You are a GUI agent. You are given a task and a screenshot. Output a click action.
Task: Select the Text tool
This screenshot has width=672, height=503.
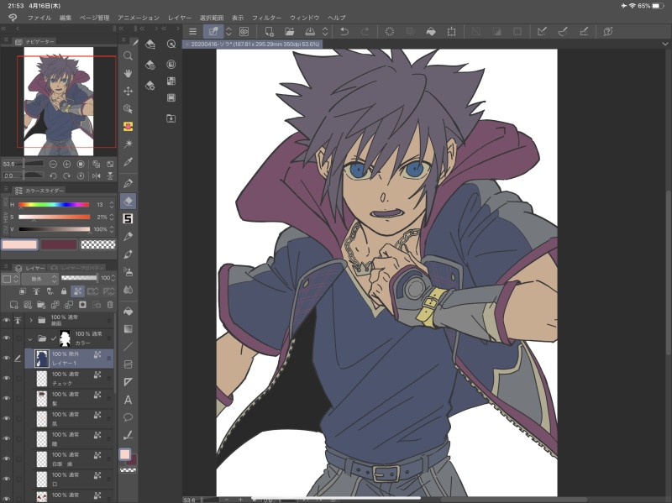click(129, 400)
